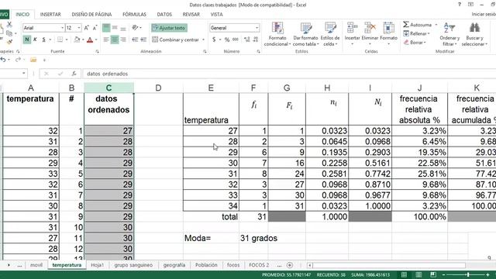Image resolution: width=496 pixels, height=279 pixels.
Task: Toggle center horizontal alignment
Action: click(x=115, y=40)
